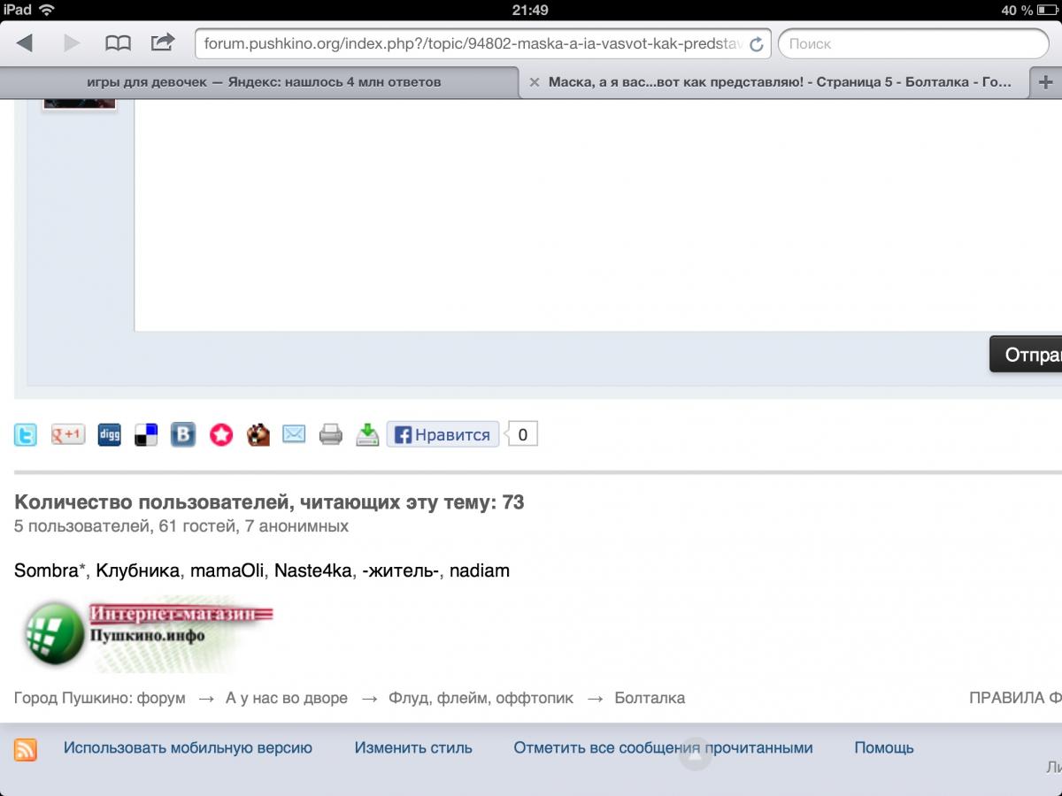Reload the page with the refresh icon
The height and width of the screenshot is (796, 1062).
(757, 44)
